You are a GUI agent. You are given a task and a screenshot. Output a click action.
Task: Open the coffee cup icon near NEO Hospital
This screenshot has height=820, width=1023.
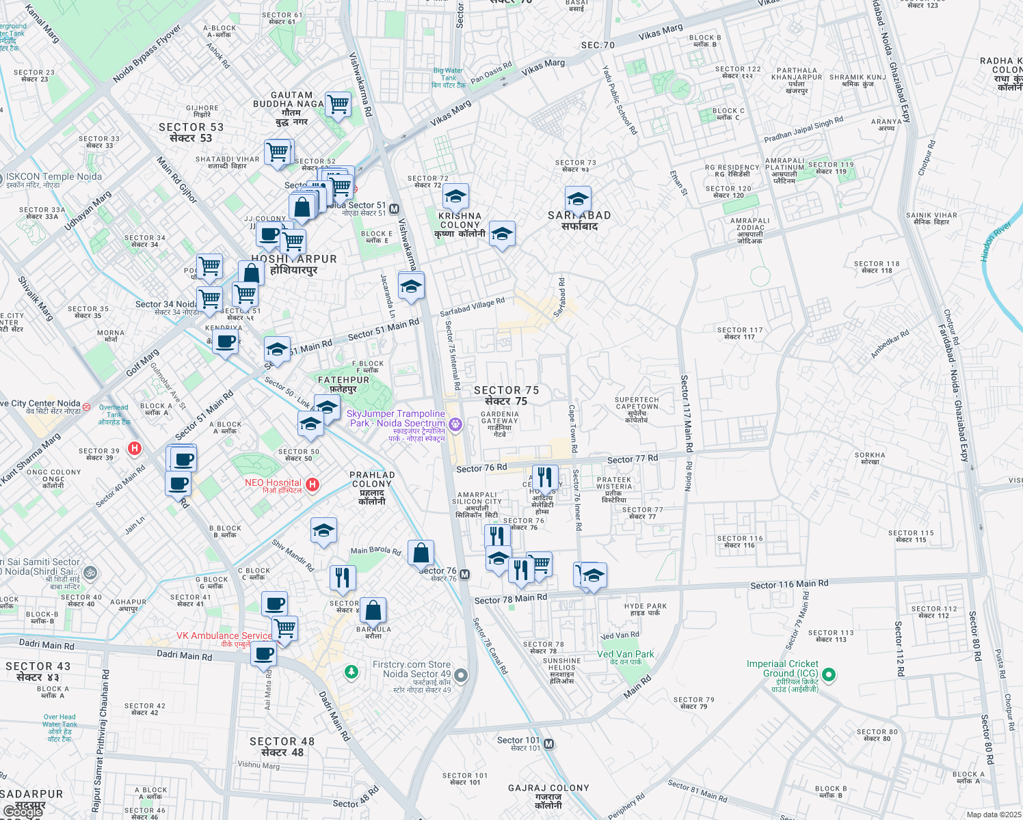coord(178,485)
